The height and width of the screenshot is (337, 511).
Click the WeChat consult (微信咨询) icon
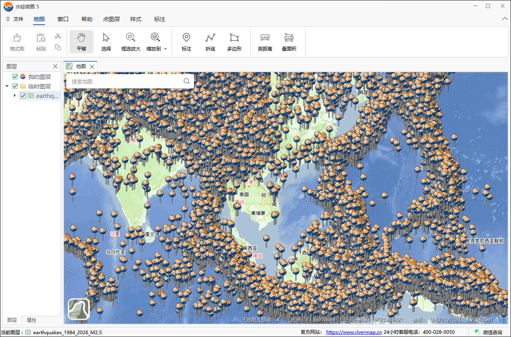[x=477, y=332]
